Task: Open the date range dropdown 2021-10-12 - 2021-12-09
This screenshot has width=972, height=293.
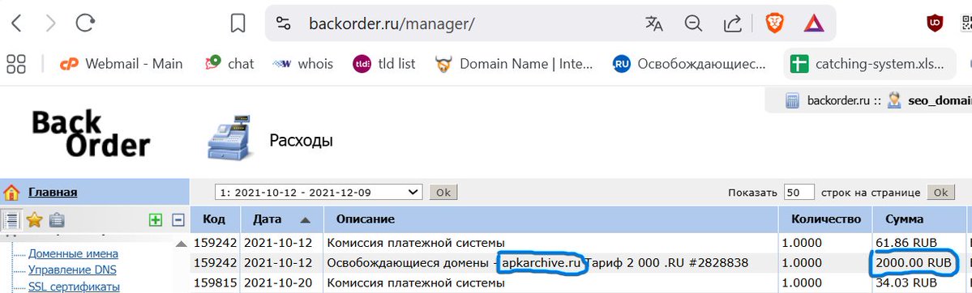Action: point(319,192)
